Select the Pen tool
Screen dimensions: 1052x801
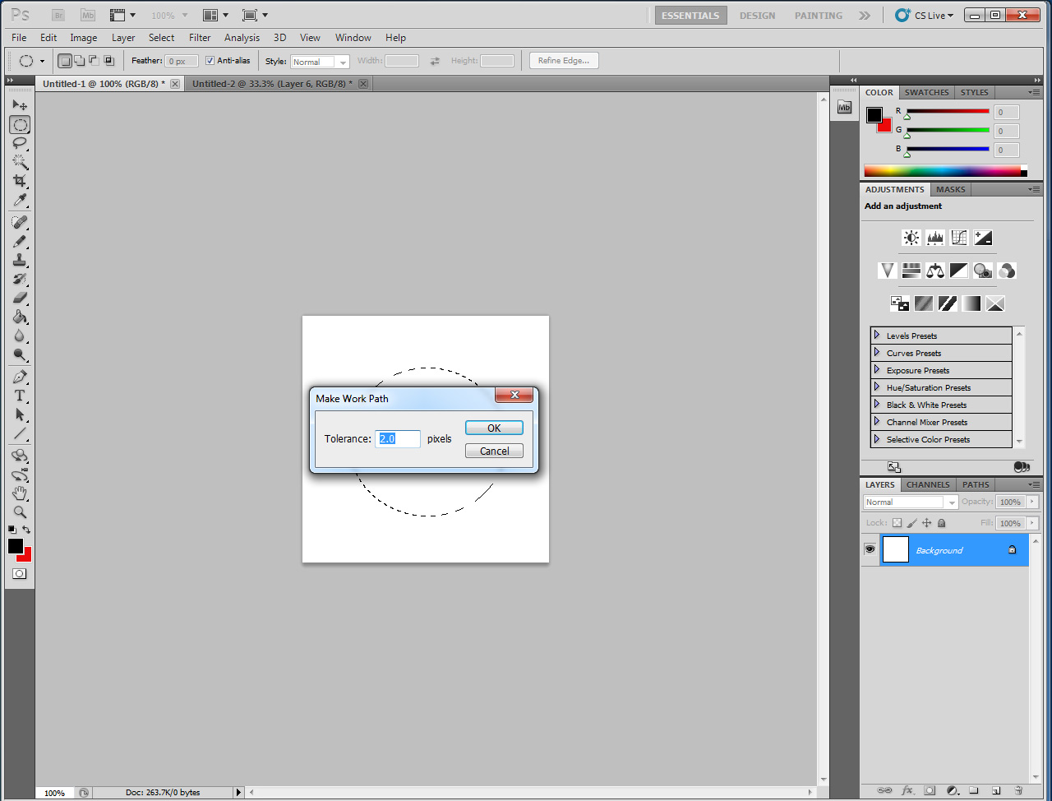(20, 377)
